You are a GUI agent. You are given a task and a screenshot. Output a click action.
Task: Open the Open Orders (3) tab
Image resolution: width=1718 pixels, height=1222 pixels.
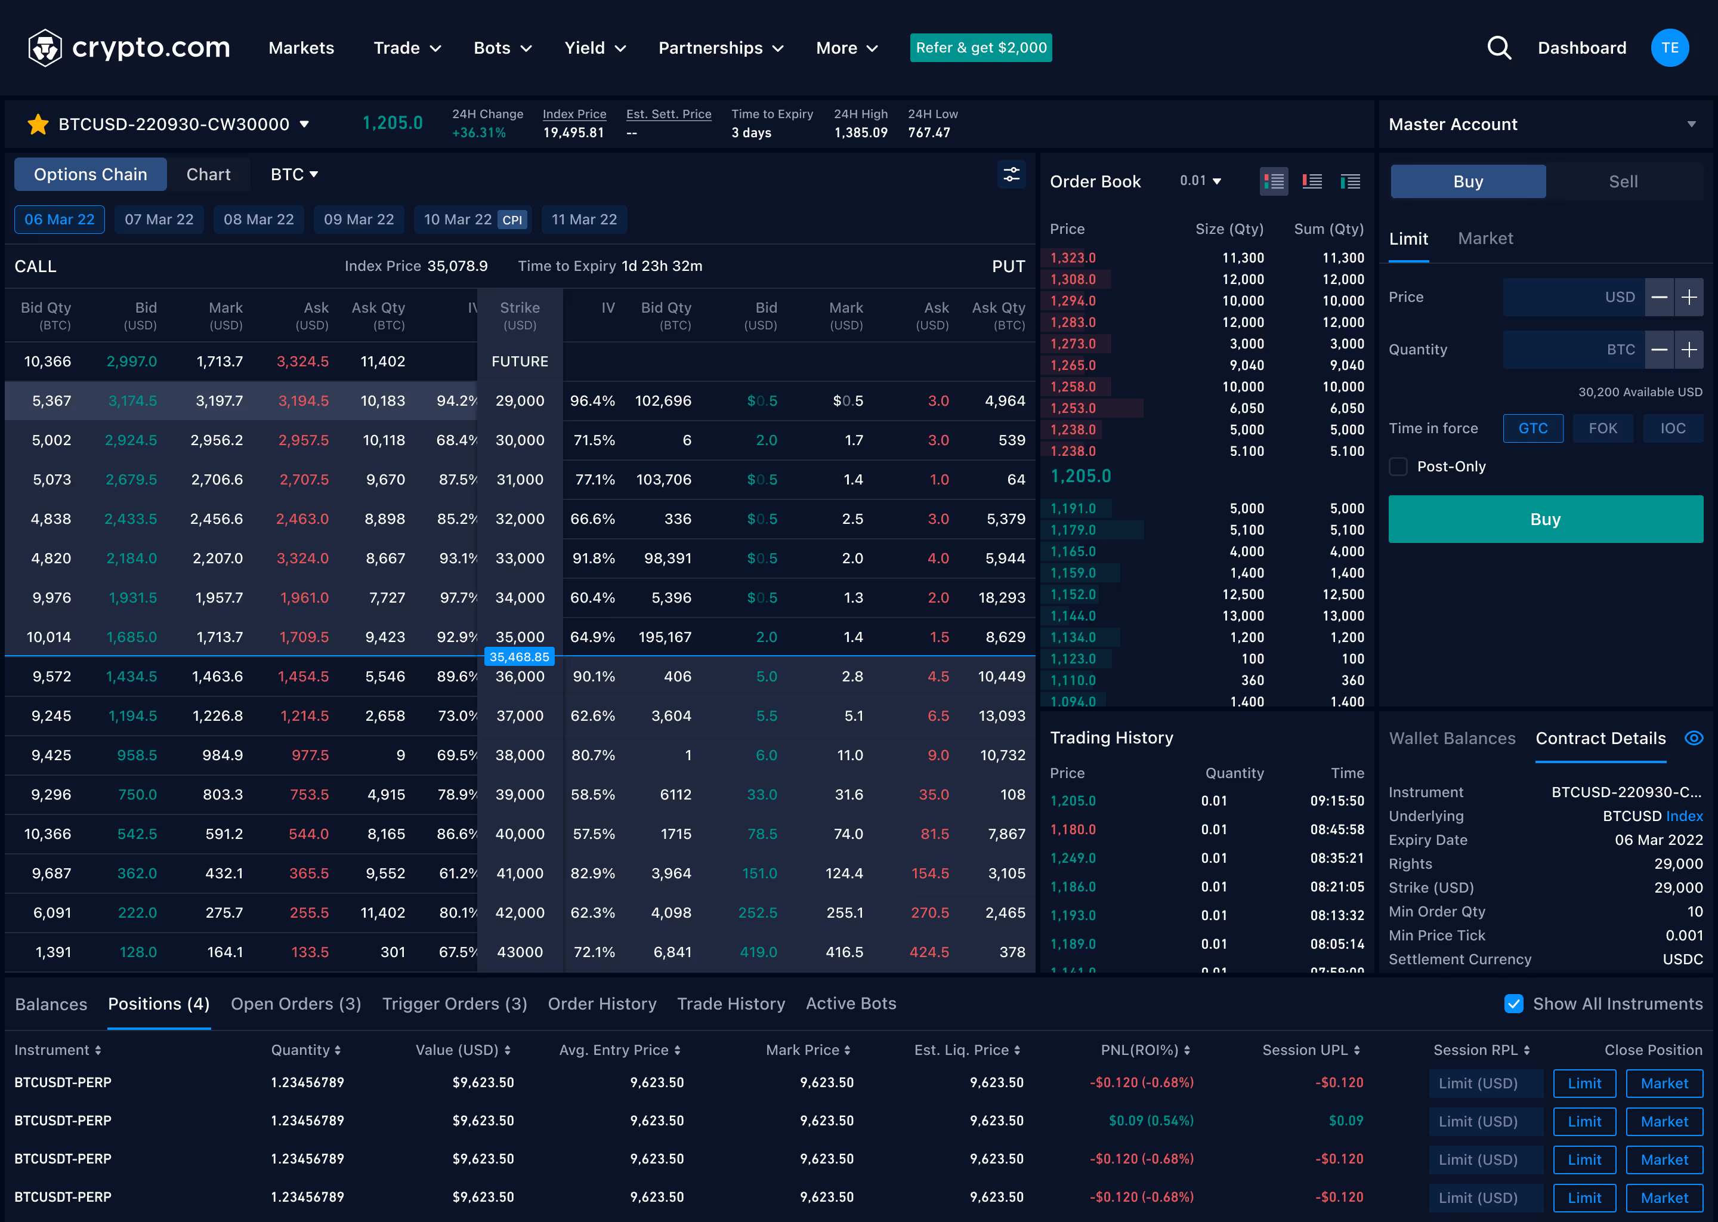[296, 1004]
